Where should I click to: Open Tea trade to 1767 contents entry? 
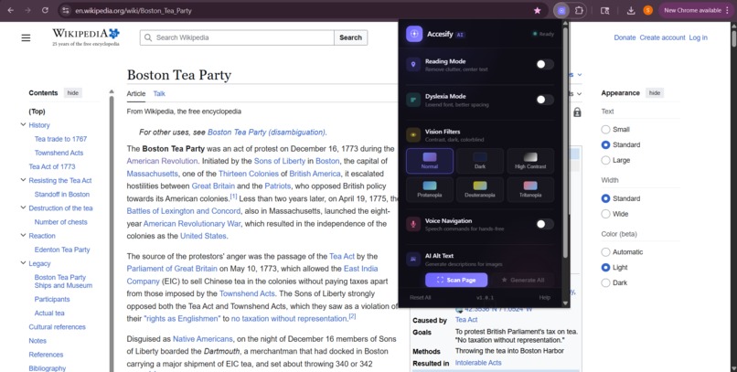click(60, 139)
